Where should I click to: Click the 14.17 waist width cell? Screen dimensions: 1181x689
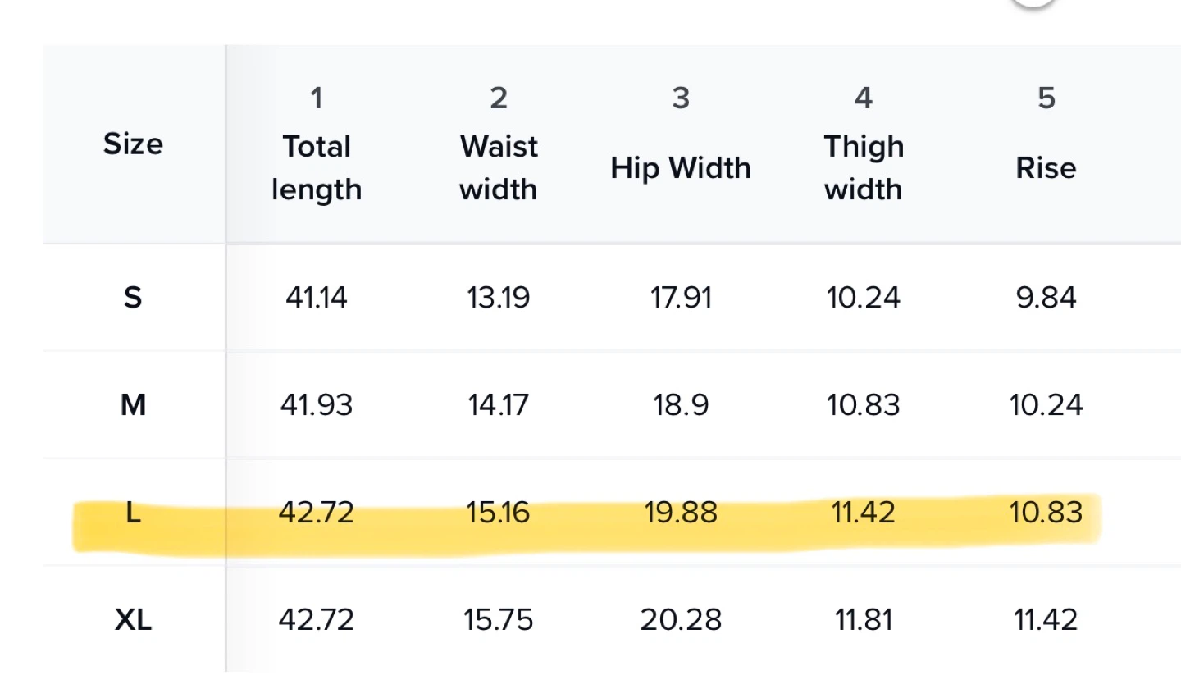pos(499,404)
